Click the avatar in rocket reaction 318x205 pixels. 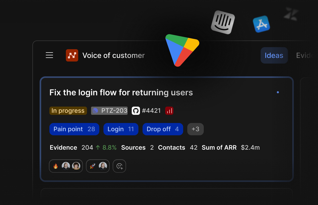tap(103, 166)
